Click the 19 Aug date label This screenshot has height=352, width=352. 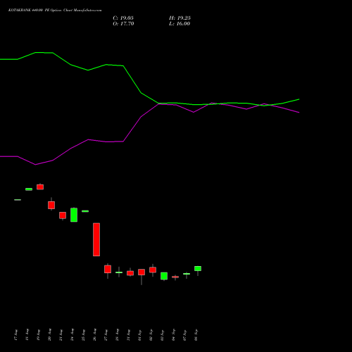[38, 335]
